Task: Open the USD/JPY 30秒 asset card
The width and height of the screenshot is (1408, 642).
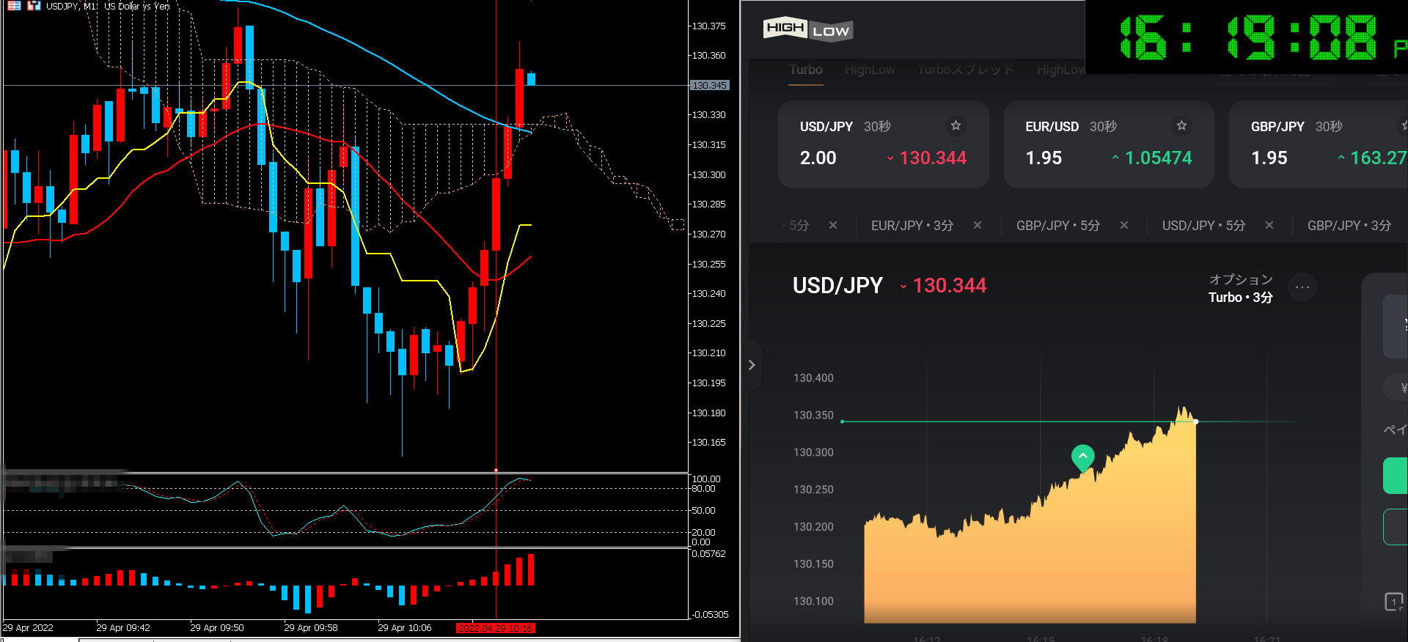Action: point(884,144)
